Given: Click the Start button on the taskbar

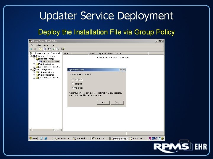Looking at the screenshot, I should 33,138.
